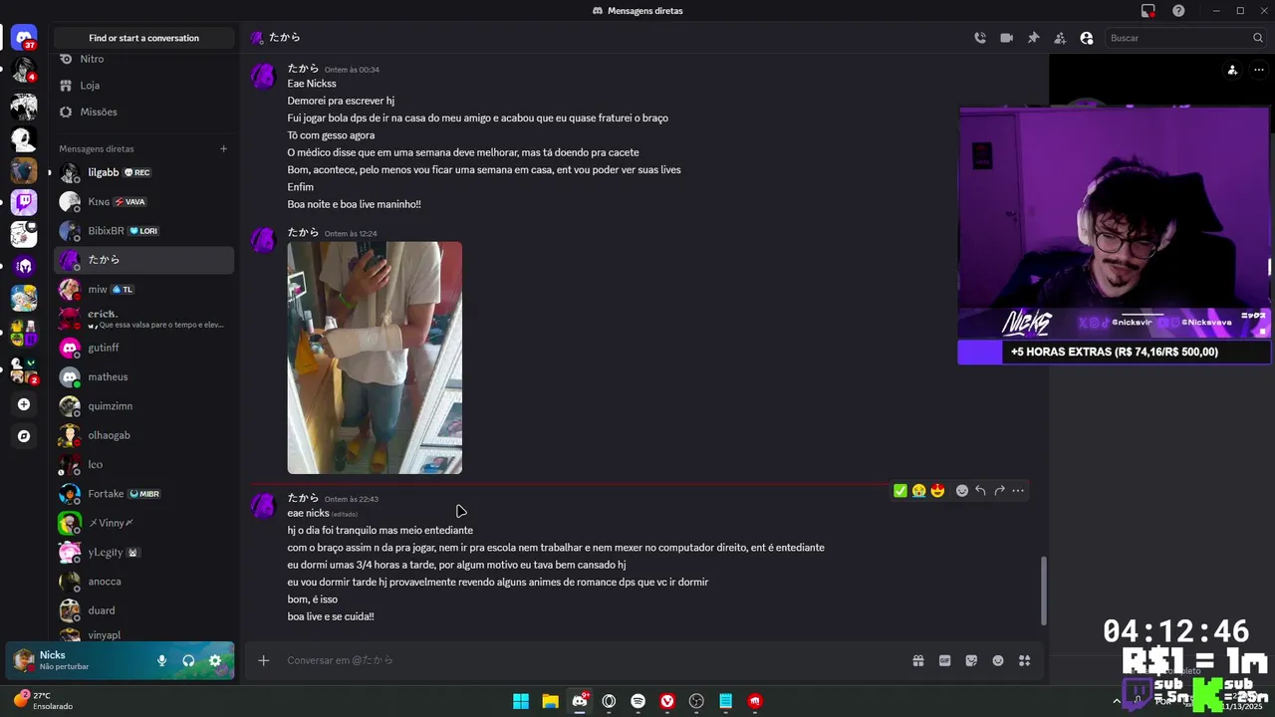Open pinned messages icon
This screenshot has width=1275, height=717.
point(1033,38)
